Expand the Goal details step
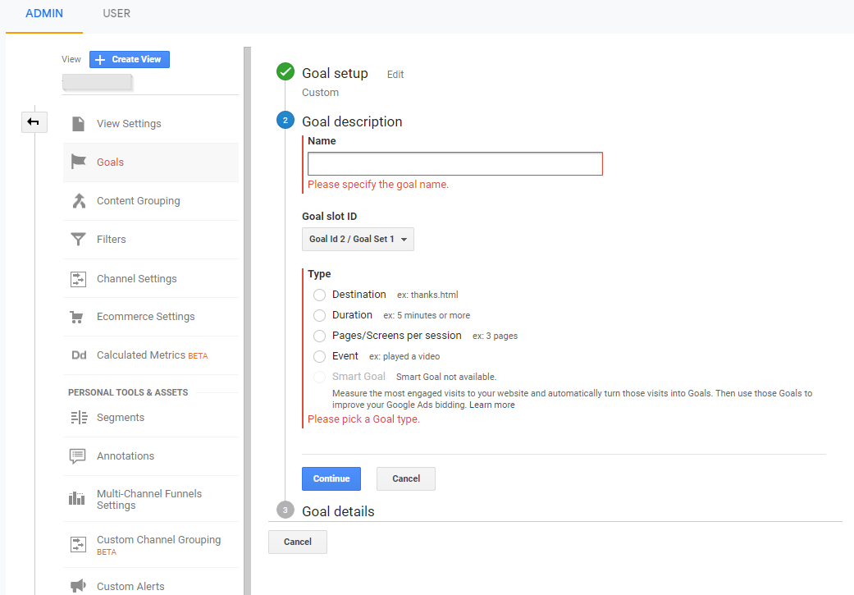The width and height of the screenshot is (854, 595). [338, 511]
